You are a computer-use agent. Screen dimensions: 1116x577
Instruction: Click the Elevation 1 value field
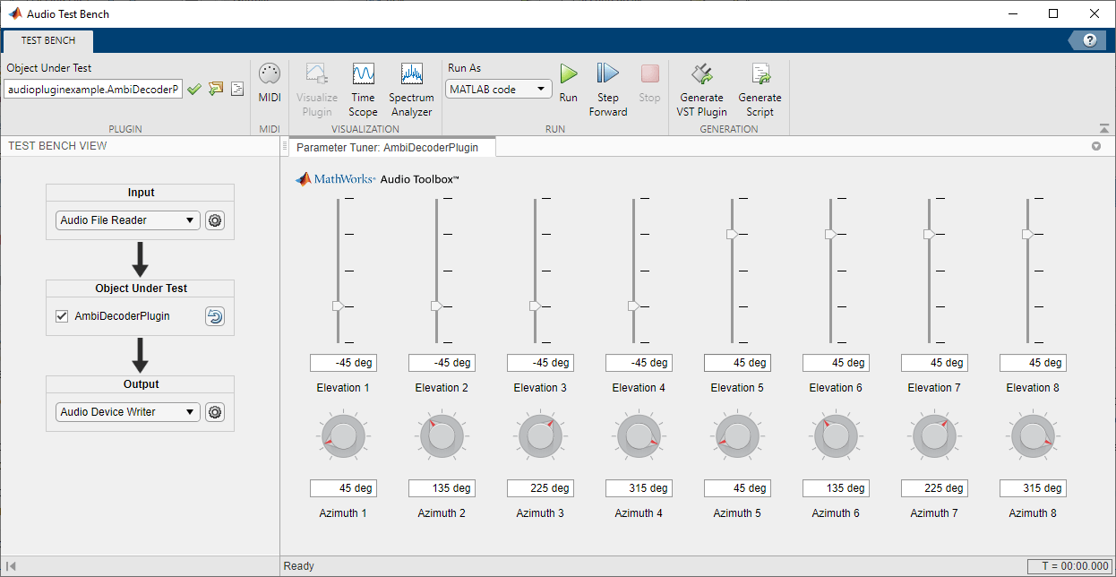pyautogui.click(x=343, y=363)
